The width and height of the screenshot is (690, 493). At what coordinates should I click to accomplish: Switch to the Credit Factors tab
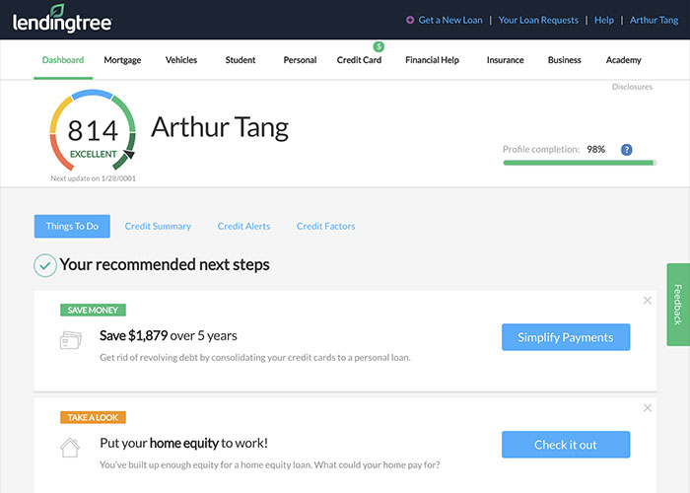[325, 226]
